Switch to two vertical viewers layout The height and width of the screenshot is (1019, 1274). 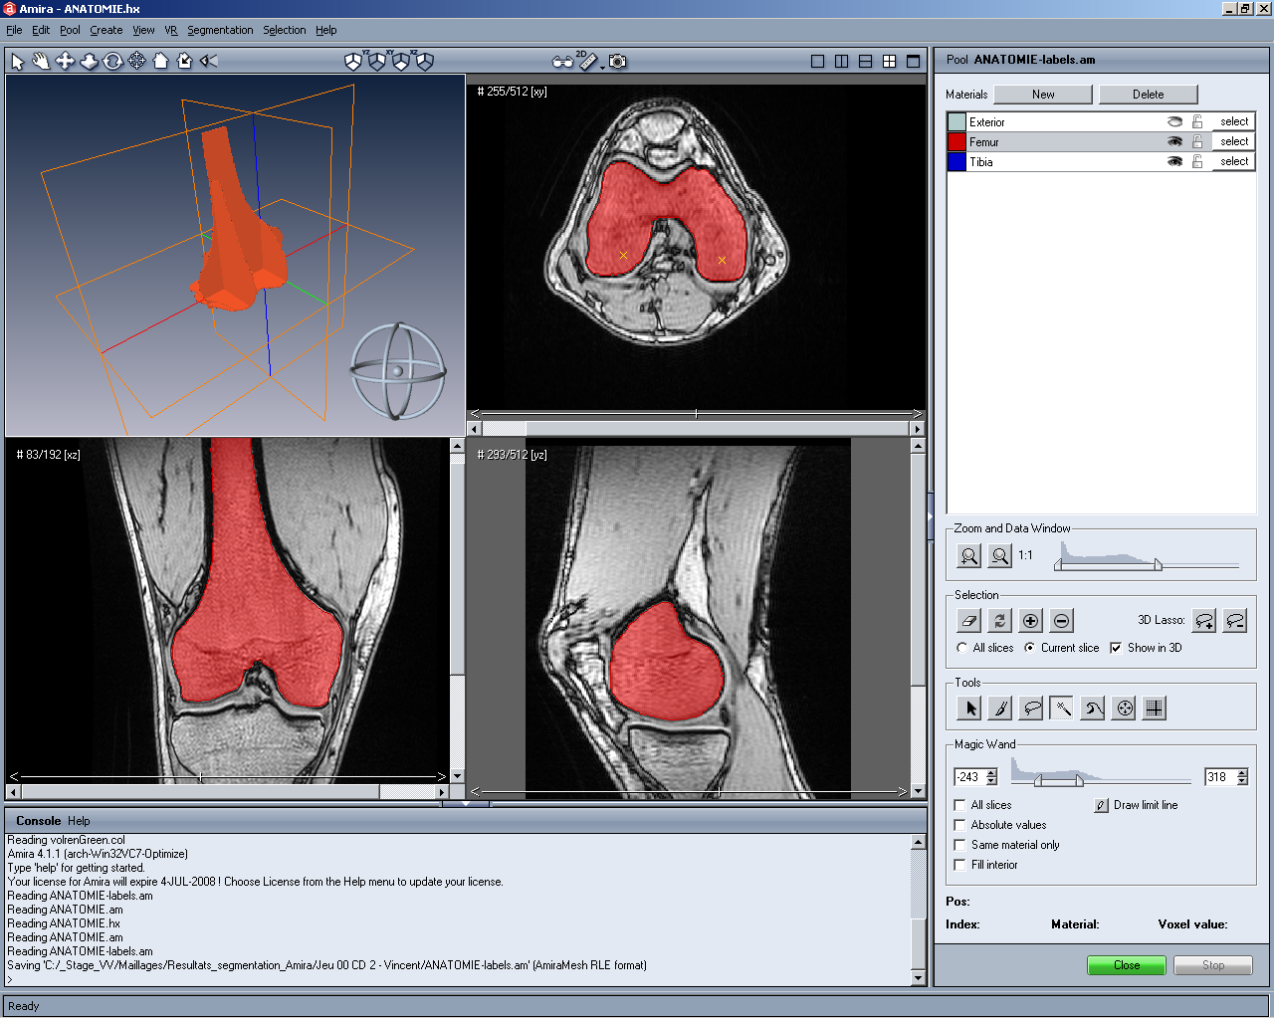tap(841, 62)
